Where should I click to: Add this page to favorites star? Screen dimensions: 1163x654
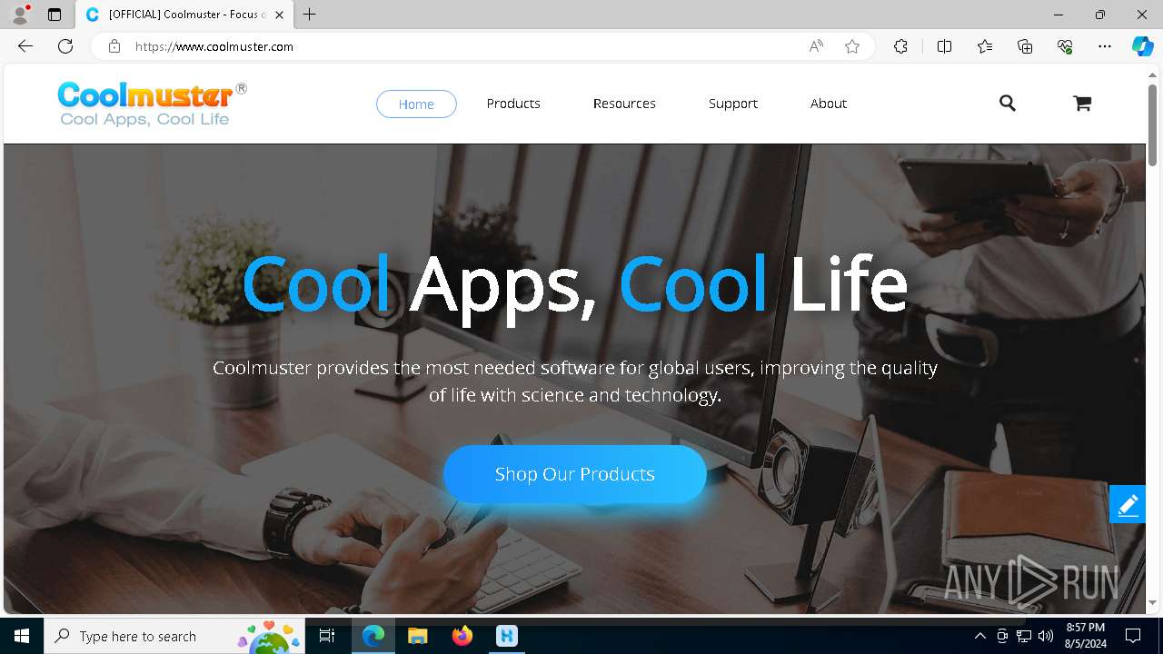point(852,46)
